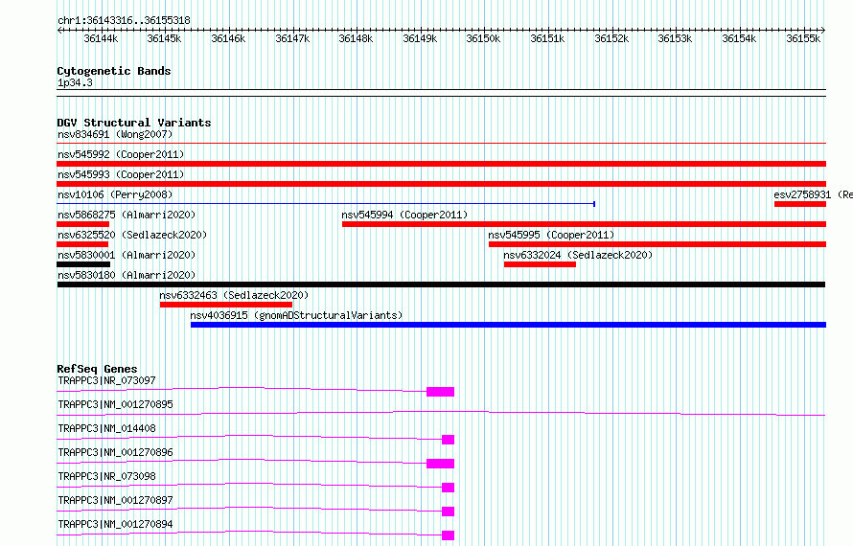Select the nsv545995 (Cooper2011) label
This screenshot has width=853, height=546.
[x=550, y=235]
